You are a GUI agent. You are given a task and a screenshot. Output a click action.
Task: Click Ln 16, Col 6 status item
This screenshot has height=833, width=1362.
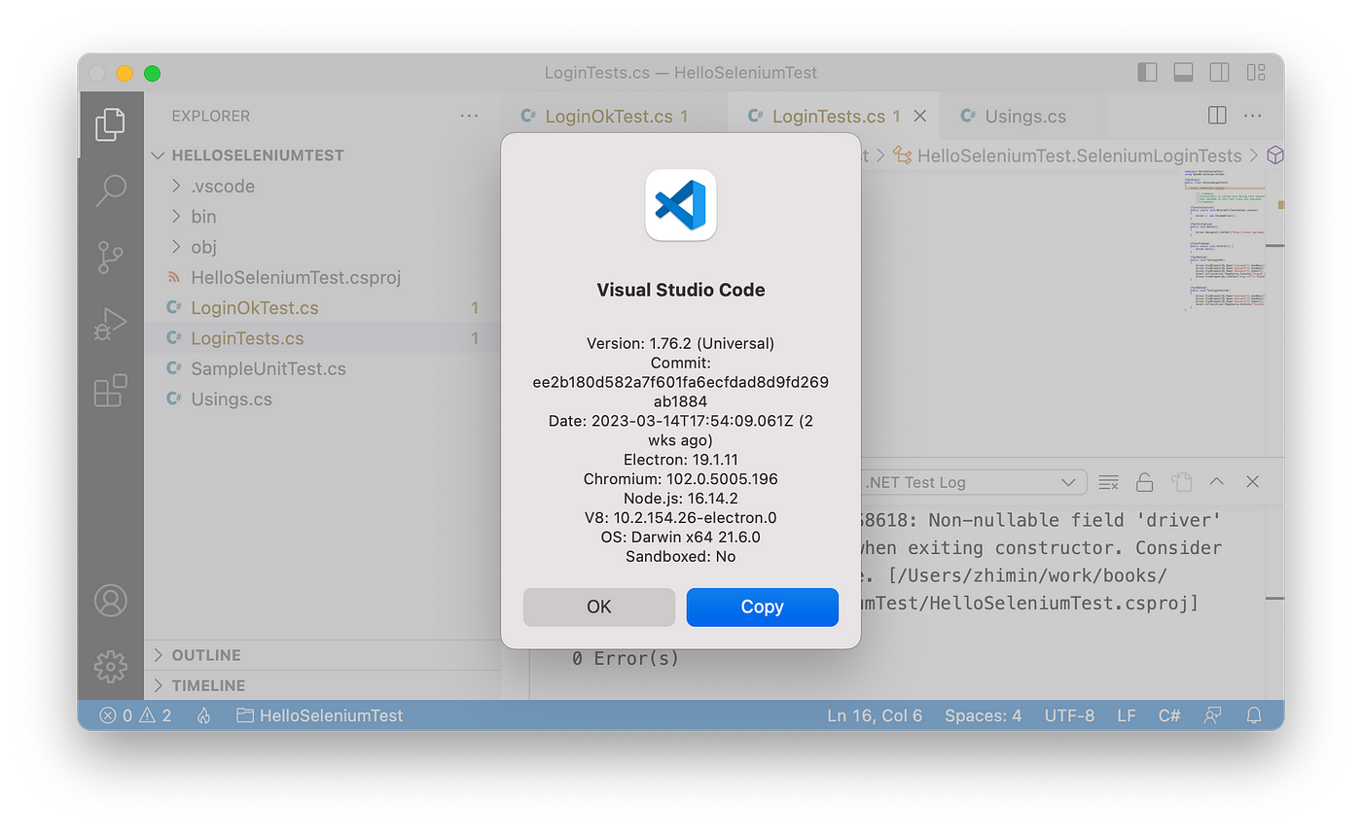tap(875, 715)
